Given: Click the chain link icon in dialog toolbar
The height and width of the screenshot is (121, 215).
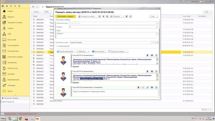Looking at the screenshot, I should pos(131,16).
